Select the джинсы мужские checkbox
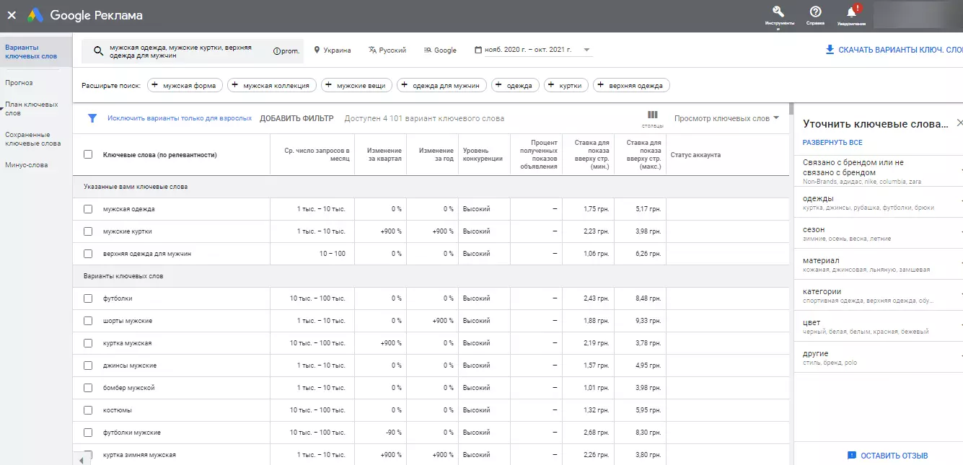The height and width of the screenshot is (465, 963). click(x=88, y=366)
